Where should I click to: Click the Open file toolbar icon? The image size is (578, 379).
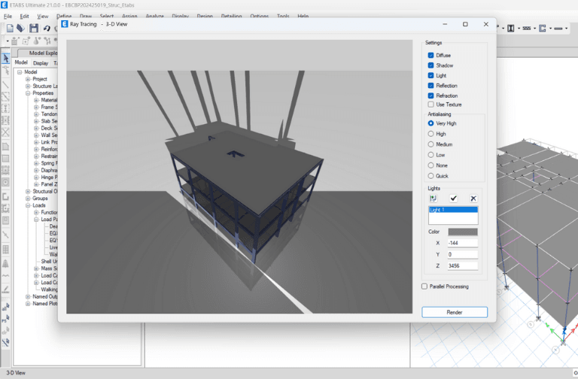(21, 29)
